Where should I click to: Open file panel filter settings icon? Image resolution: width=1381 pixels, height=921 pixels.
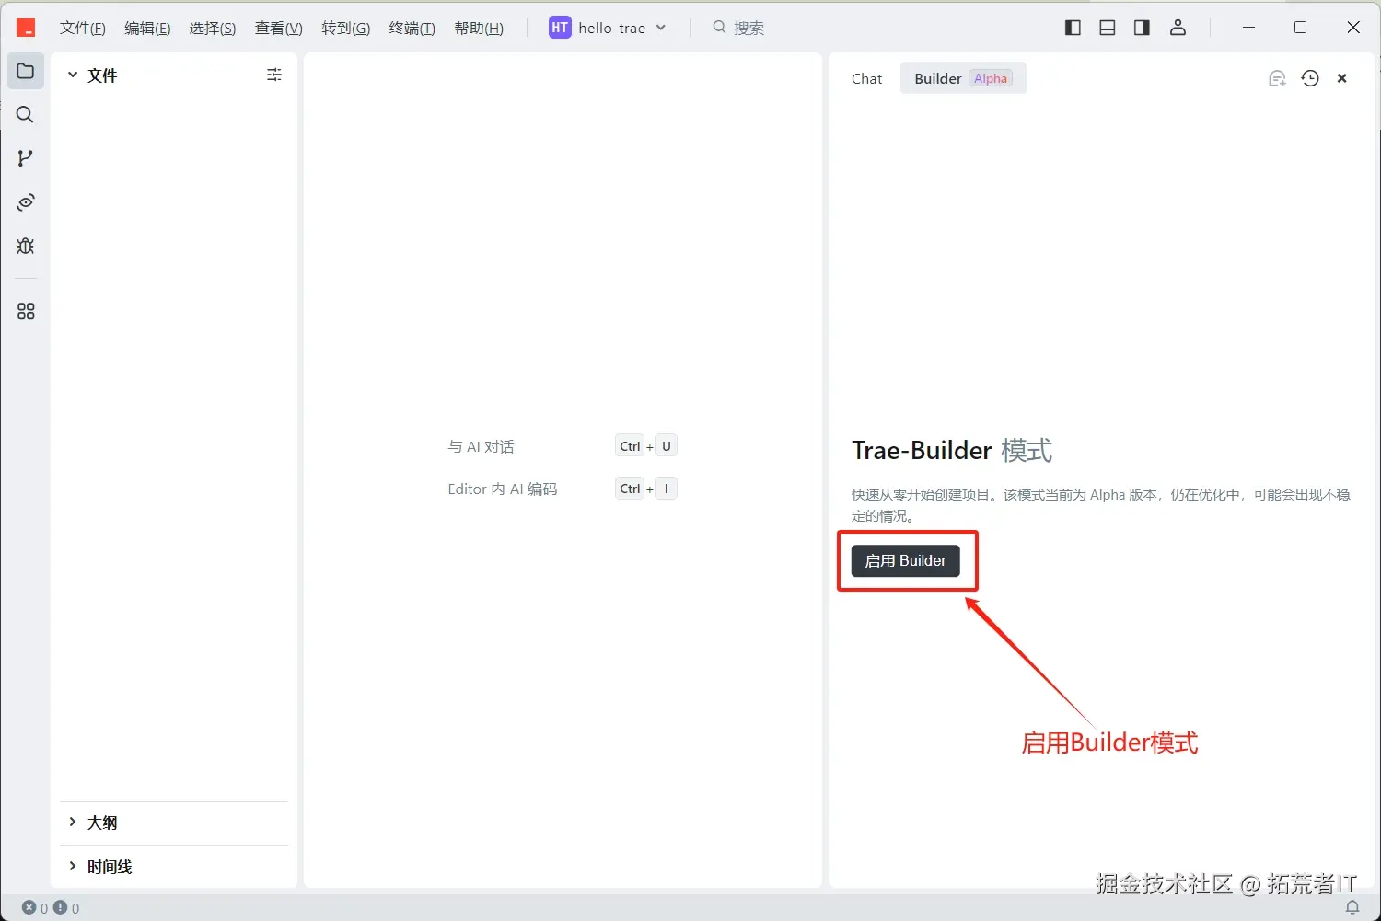(x=274, y=75)
